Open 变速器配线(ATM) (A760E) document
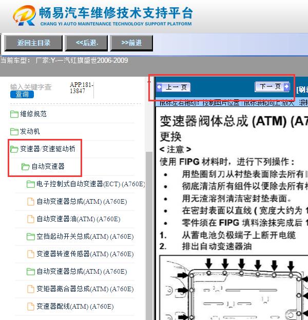The width and height of the screenshot is (308, 320). 70,307
